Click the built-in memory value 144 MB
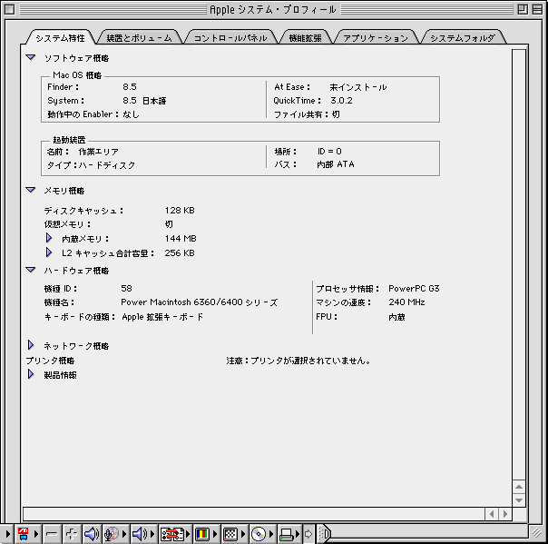Image resolution: width=548 pixels, height=544 pixels. (x=181, y=239)
